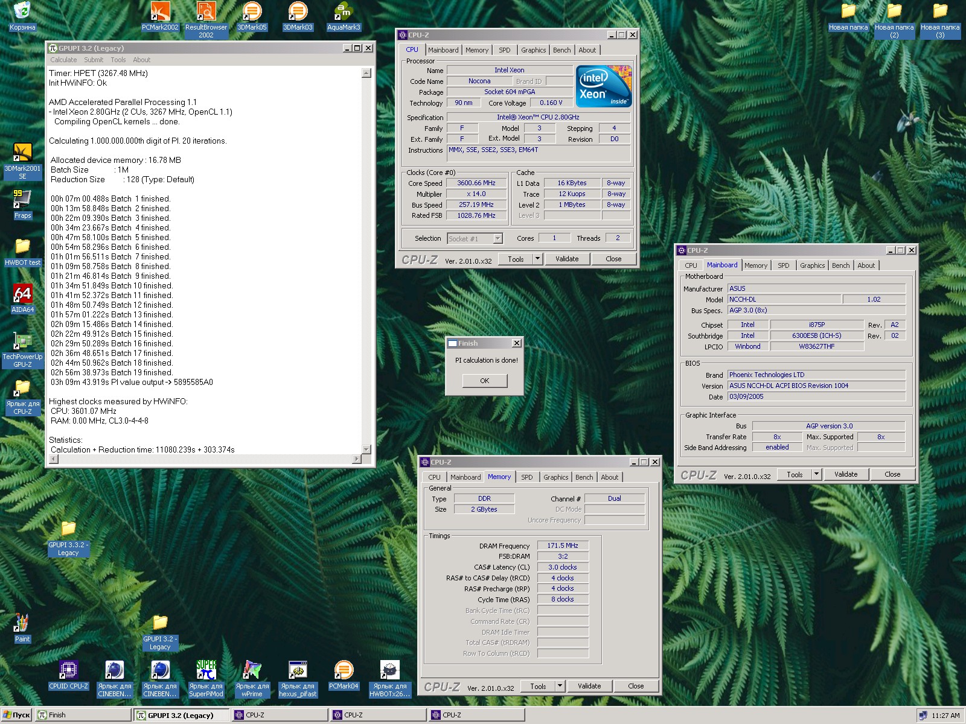The image size is (966, 724).
Task: Click Tools button in right CPU-Z window
Action: tap(795, 475)
